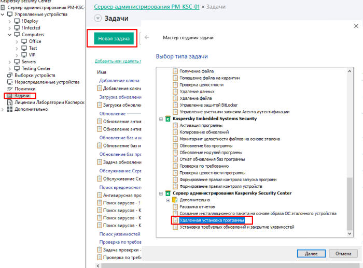
Task: Click the Servers group monitor icon
Action: click(x=17, y=62)
